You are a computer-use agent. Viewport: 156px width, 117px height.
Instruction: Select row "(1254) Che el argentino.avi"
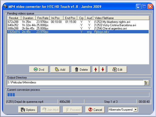click(78, 28)
